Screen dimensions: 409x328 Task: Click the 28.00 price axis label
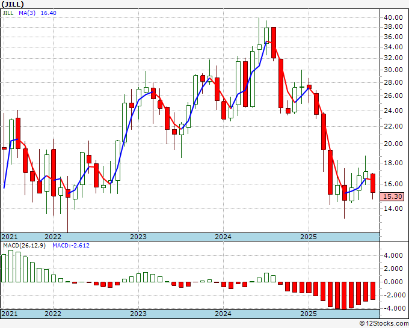393,82
